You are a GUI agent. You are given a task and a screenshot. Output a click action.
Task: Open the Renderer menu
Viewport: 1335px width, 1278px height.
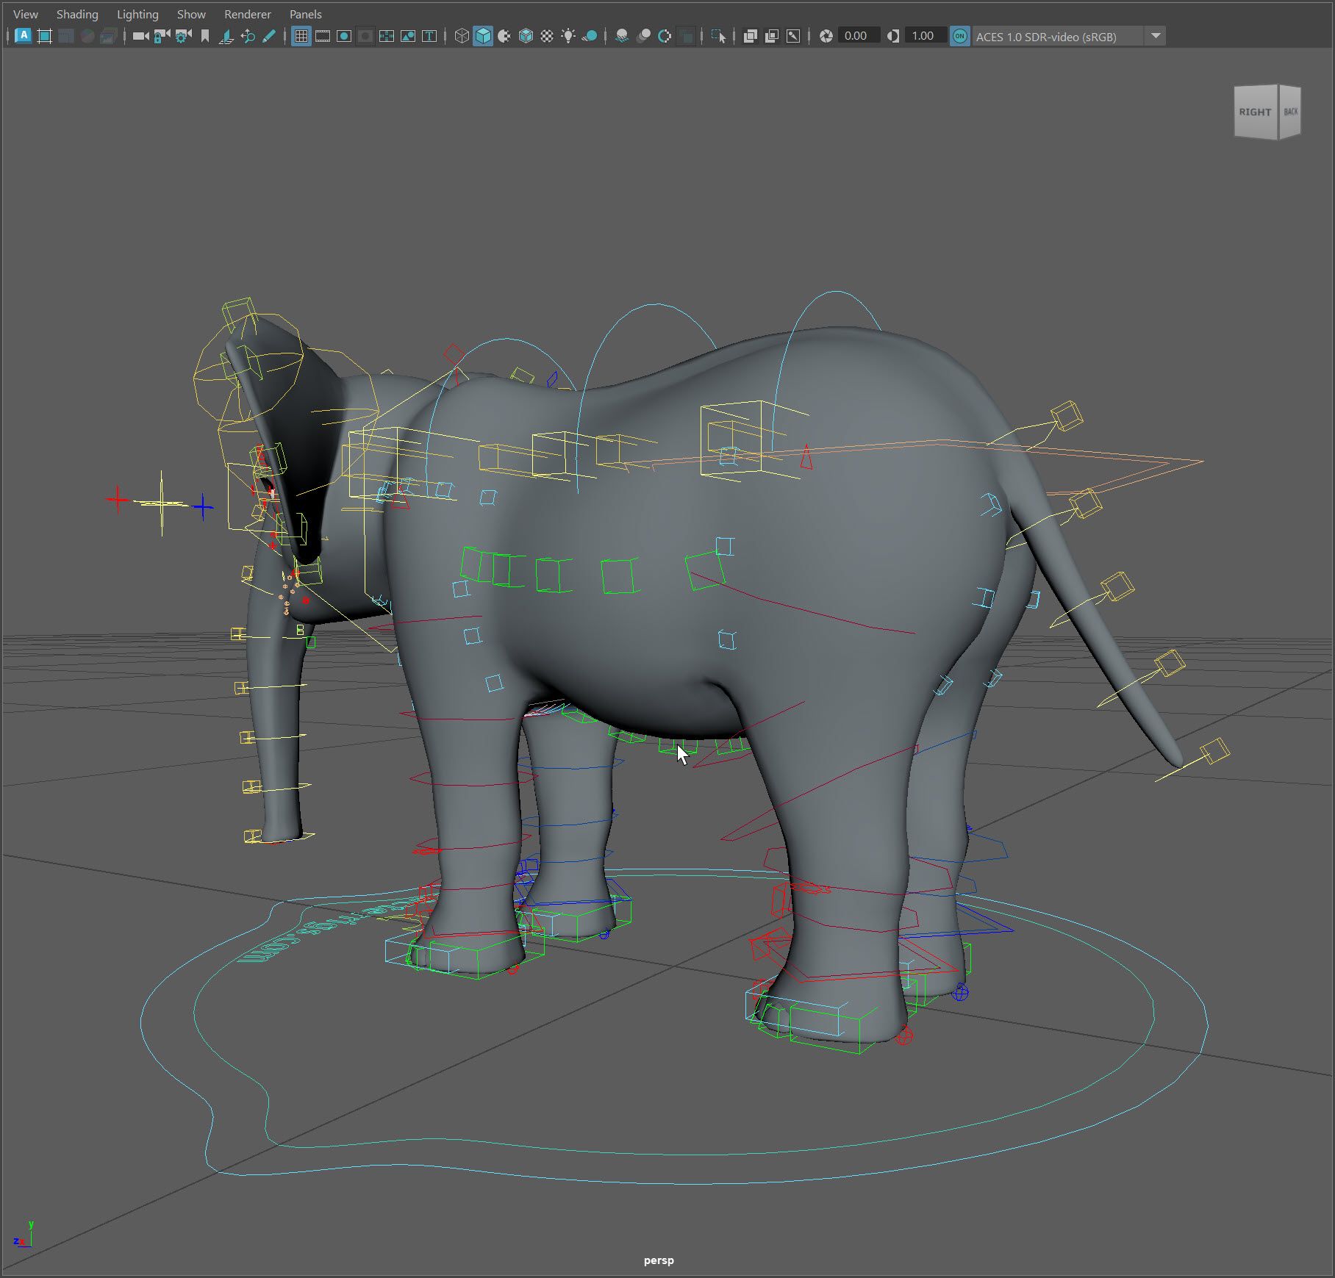[247, 14]
